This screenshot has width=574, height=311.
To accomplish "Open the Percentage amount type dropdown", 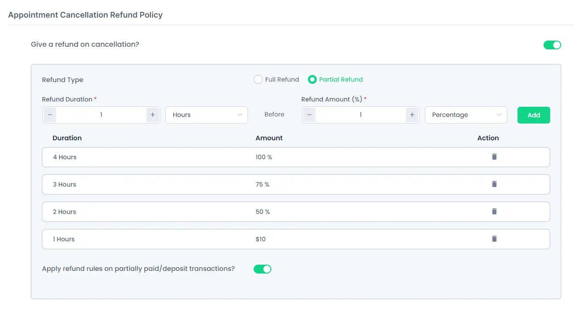I will (466, 115).
